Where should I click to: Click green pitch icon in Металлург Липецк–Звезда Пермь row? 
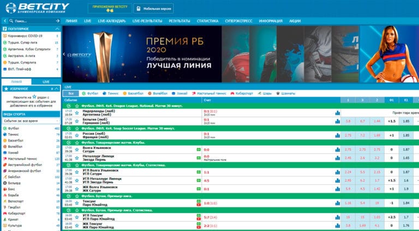click(199, 158)
